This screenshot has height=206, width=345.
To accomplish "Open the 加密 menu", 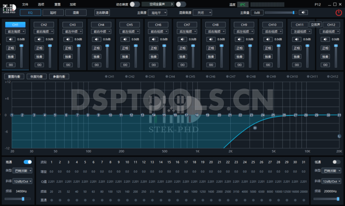I will pos(73,4).
